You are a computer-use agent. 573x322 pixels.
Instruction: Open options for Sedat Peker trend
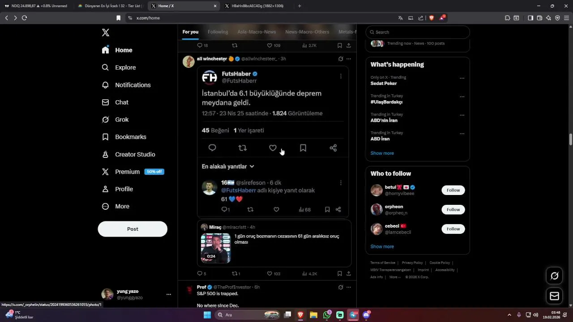(462, 78)
